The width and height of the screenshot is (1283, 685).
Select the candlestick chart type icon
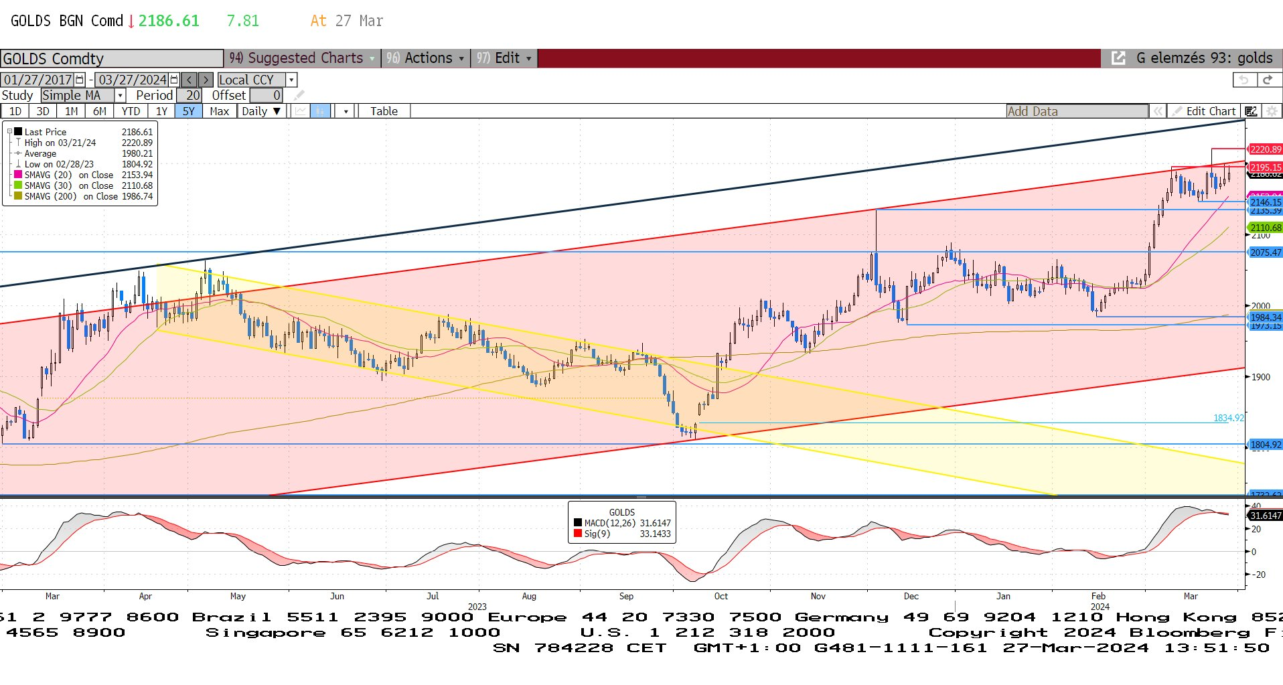click(321, 111)
